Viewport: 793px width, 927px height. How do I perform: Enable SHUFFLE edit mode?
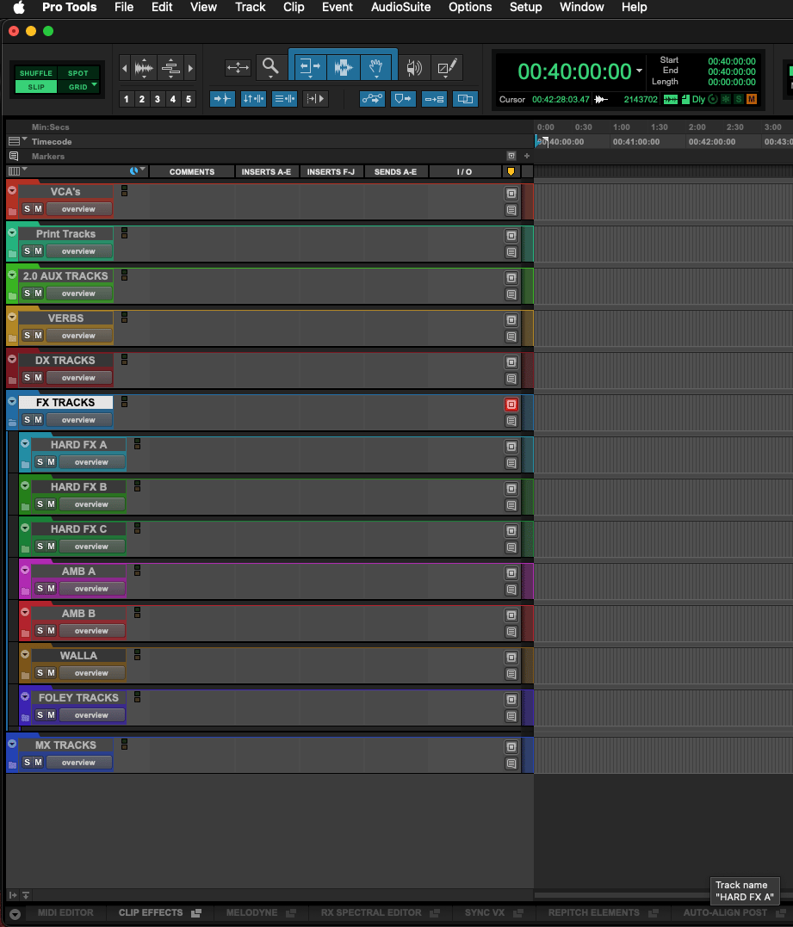point(36,72)
